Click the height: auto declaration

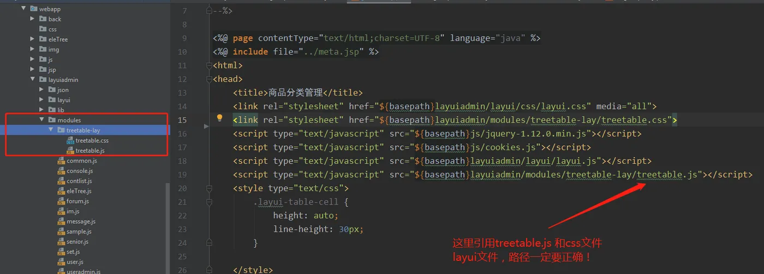[x=306, y=216]
